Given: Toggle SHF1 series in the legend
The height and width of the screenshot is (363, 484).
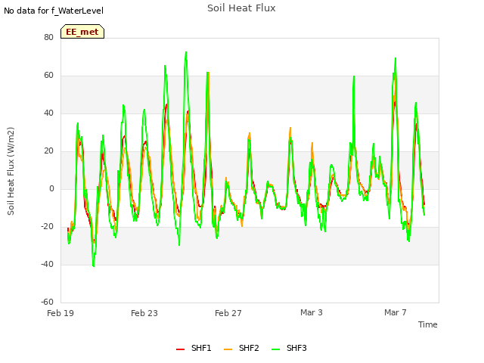Looking at the screenshot, I should point(194,348).
